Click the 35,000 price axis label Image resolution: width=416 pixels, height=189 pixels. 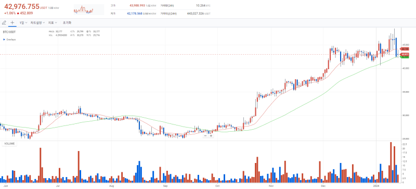[406, 92]
